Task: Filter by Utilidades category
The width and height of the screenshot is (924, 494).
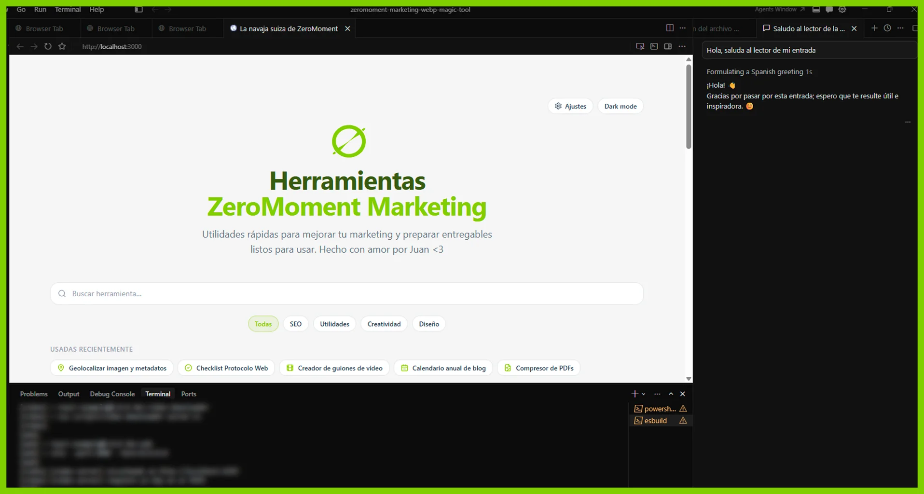Action: click(x=334, y=324)
